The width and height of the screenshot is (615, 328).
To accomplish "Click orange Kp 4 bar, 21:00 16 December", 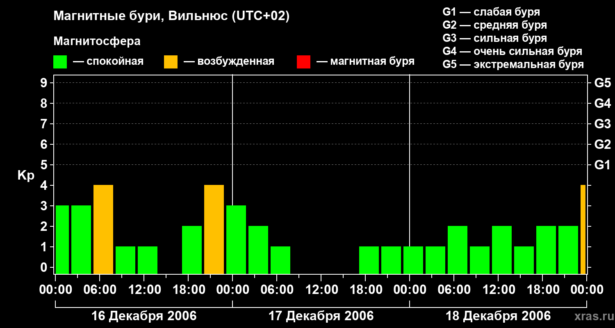I will click(x=214, y=230).
